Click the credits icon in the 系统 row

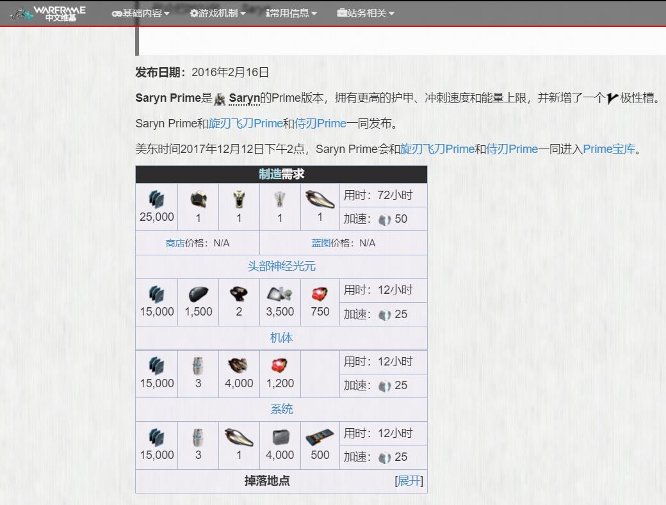click(x=156, y=438)
